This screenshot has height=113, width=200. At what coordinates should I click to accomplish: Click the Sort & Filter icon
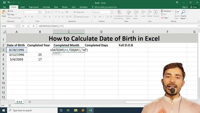[177, 13]
